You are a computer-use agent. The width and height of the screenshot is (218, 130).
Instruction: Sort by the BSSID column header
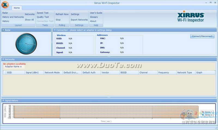pyautogui.click(x=129, y=72)
